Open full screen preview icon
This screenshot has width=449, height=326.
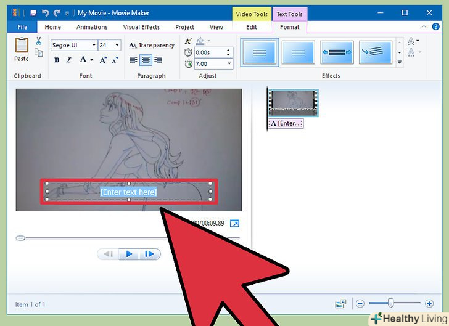234,223
